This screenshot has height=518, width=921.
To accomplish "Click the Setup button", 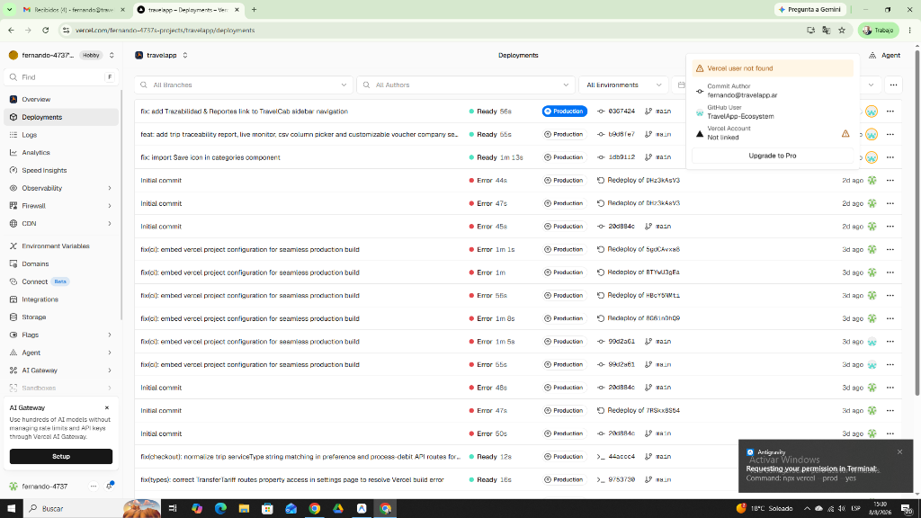I will tap(61, 456).
